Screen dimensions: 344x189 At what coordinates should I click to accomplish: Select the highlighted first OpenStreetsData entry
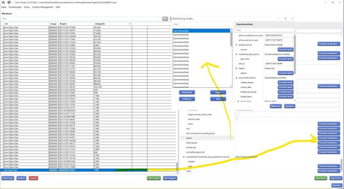201,31
